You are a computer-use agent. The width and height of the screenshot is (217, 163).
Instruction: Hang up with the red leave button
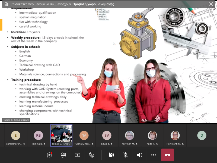(167, 155)
